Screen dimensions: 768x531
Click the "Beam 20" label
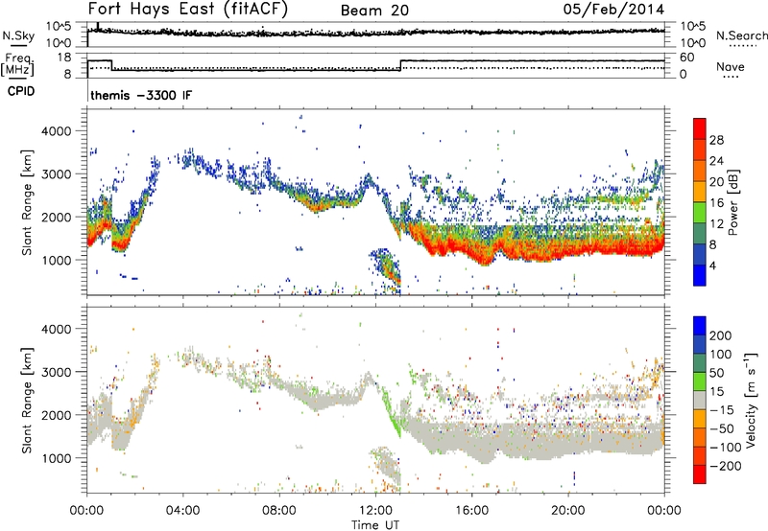pos(374,11)
